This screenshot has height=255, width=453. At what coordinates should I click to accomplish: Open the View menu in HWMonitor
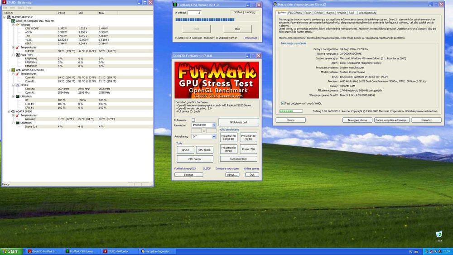click(x=12, y=8)
